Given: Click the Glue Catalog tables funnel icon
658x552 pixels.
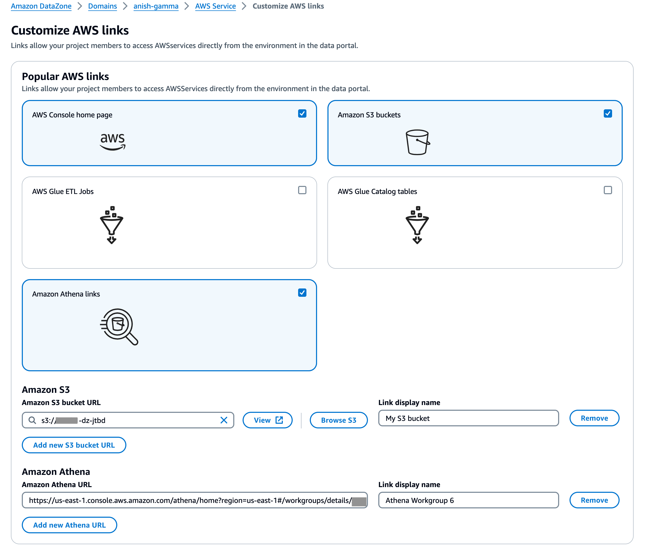Looking at the screenshot, I should tap(417, 225).
